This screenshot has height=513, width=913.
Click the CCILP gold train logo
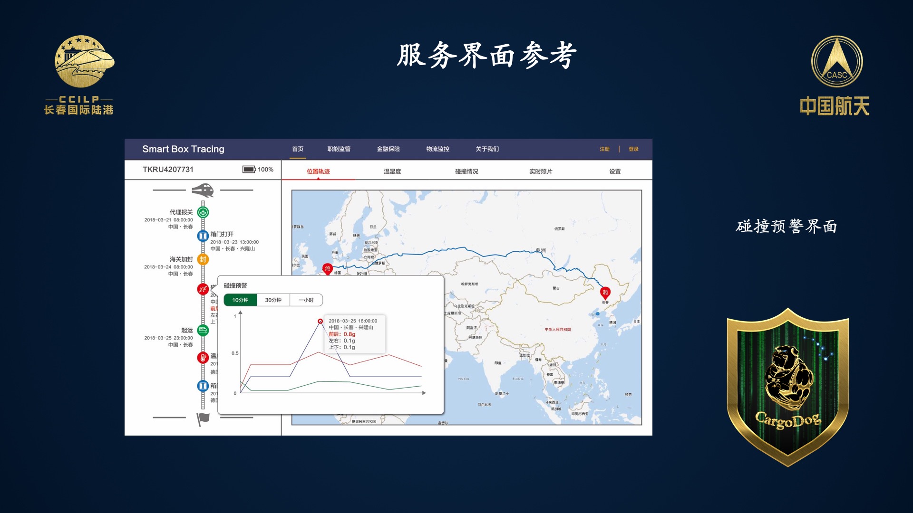(85, 61)
